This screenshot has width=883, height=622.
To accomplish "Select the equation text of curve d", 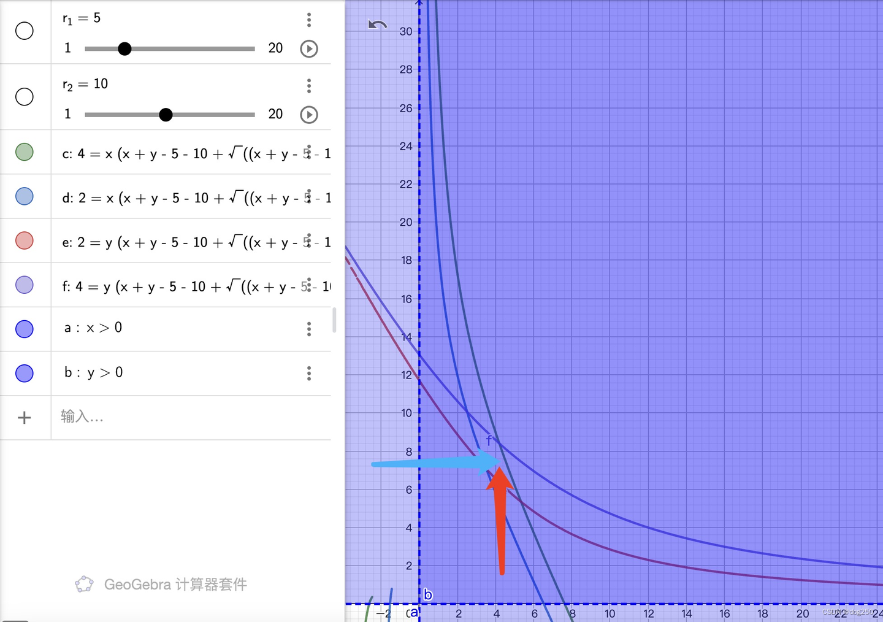I will point(196,198).
